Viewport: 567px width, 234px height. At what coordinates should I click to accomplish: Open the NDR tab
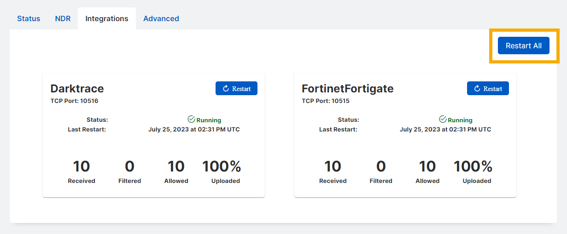(x=63, y=19)
